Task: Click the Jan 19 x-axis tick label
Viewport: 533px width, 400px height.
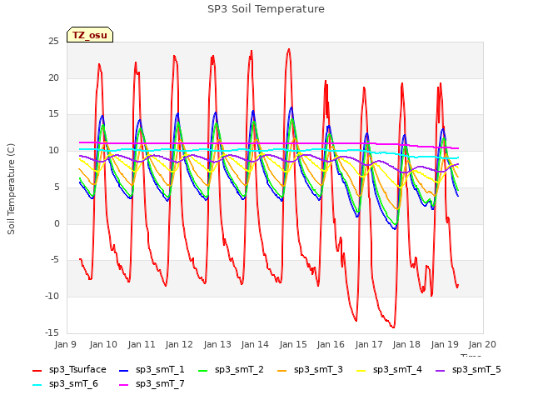Action: tap(445, 344)
